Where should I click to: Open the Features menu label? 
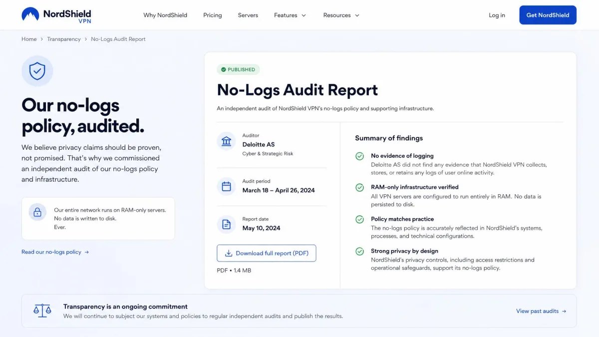click(x=286, y=15)
